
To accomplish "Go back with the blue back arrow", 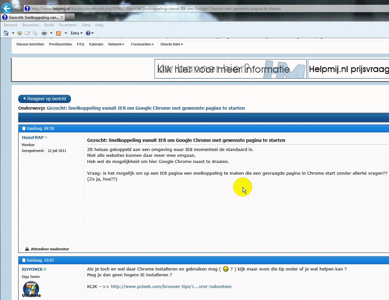I will point(7,8).
